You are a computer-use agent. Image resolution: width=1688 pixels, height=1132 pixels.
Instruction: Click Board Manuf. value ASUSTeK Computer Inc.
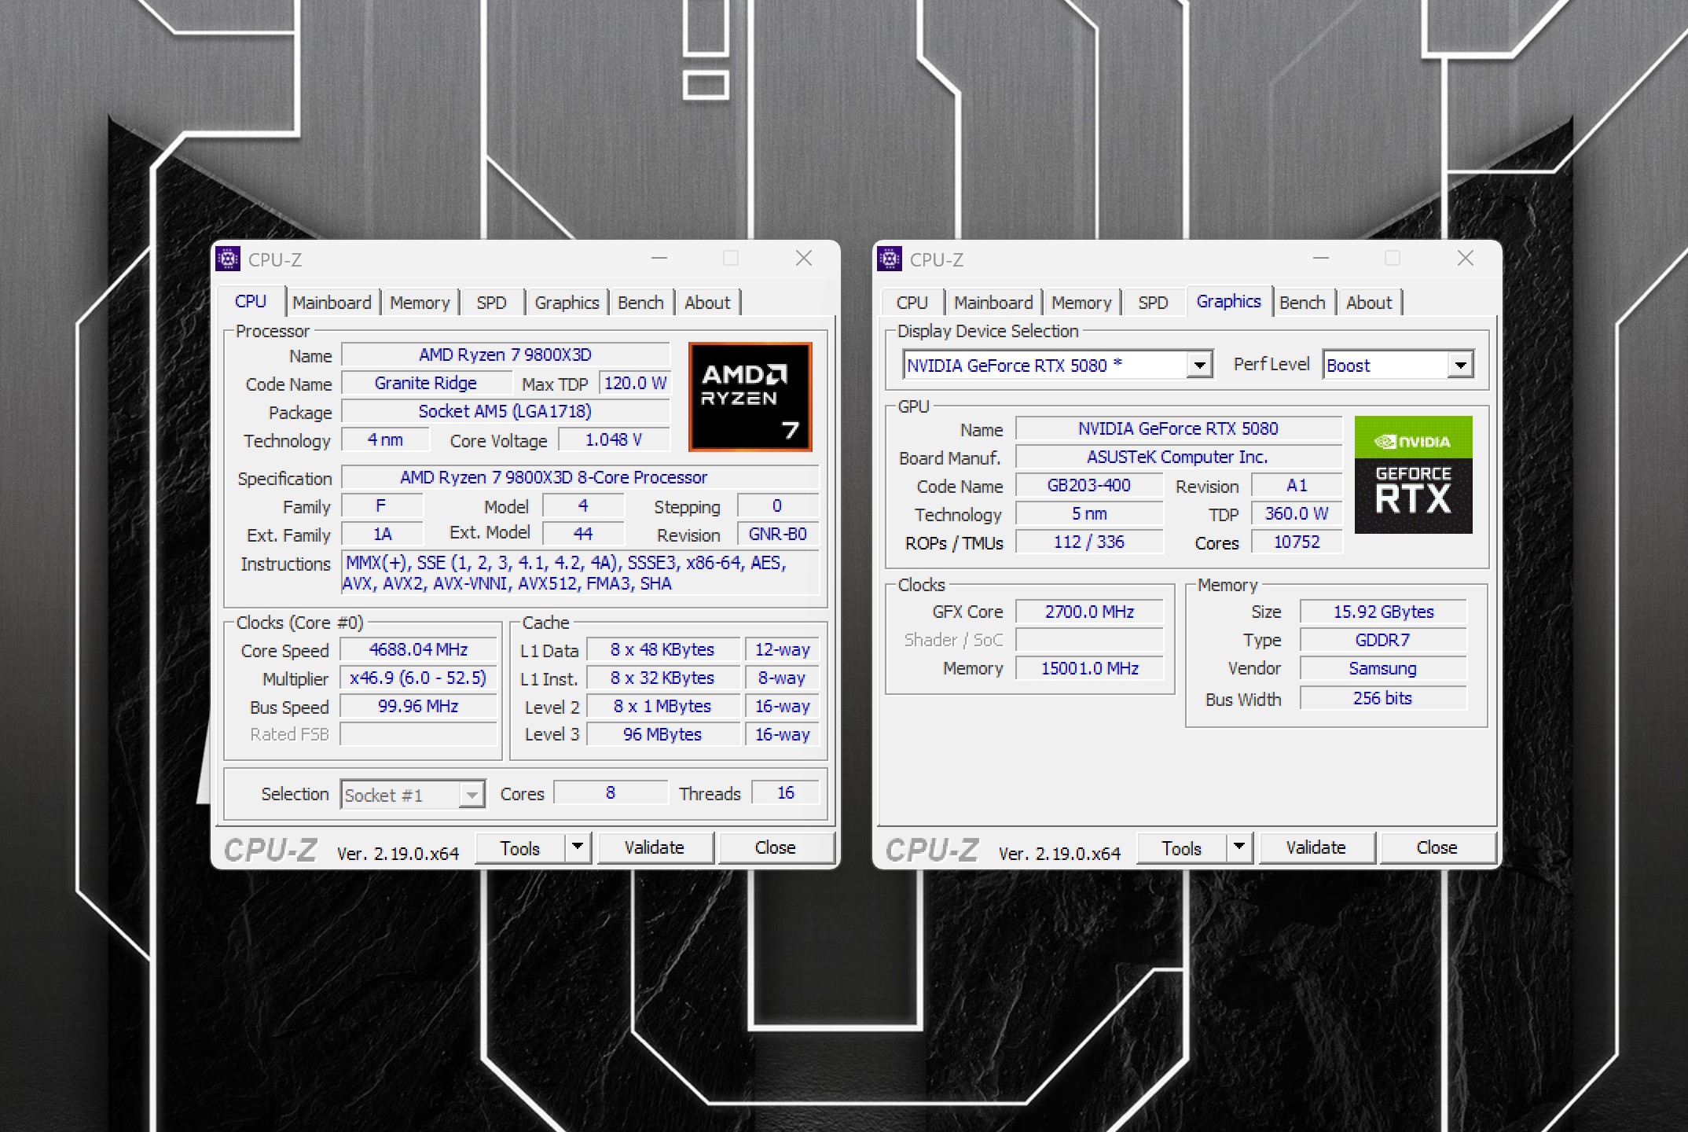(1179, 458)
